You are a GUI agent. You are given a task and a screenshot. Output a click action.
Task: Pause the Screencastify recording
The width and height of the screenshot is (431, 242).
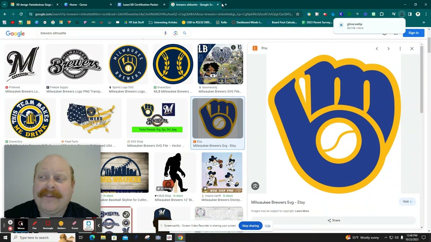(10, 222)
